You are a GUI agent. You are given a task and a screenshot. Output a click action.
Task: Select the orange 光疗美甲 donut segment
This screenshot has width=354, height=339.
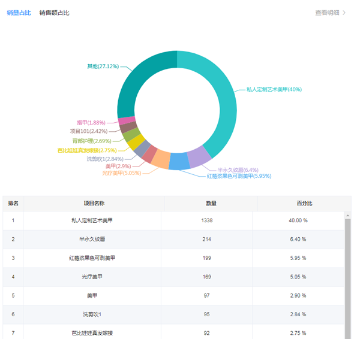pyautogui.click(x=161, y=159)
